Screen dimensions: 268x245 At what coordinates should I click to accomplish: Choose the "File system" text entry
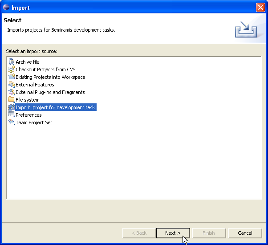[x=28, y=100]
